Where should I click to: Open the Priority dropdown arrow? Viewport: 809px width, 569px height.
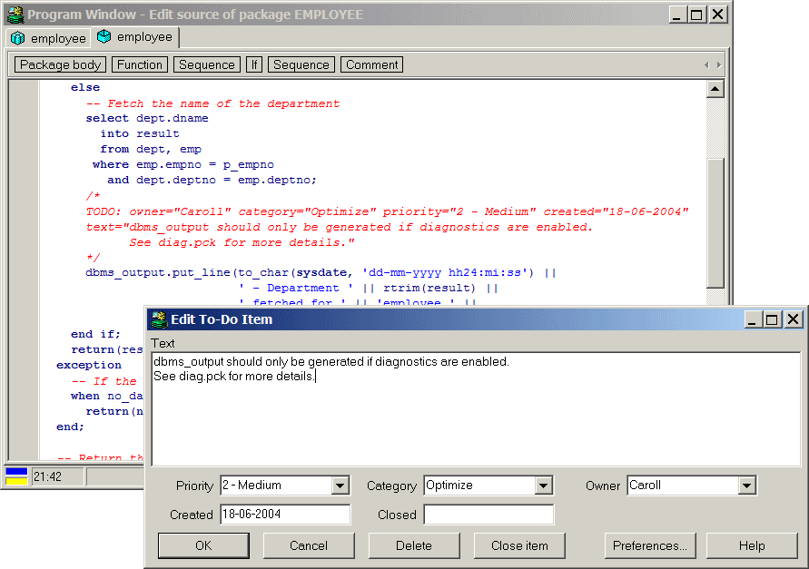(340, 486)
